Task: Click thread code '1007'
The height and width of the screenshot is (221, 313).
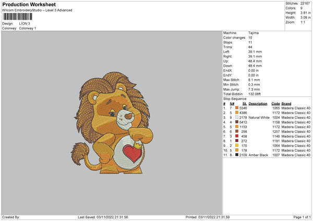Action: point(276,155)
